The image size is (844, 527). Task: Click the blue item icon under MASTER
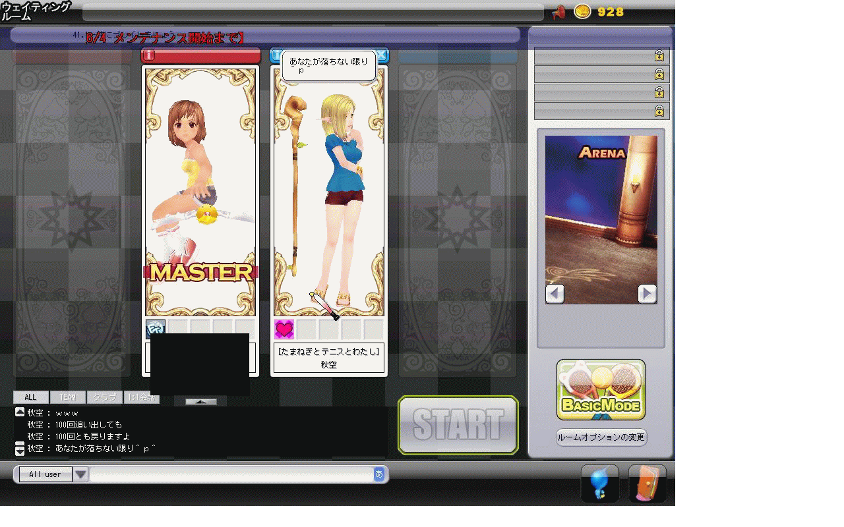[155, 327]
